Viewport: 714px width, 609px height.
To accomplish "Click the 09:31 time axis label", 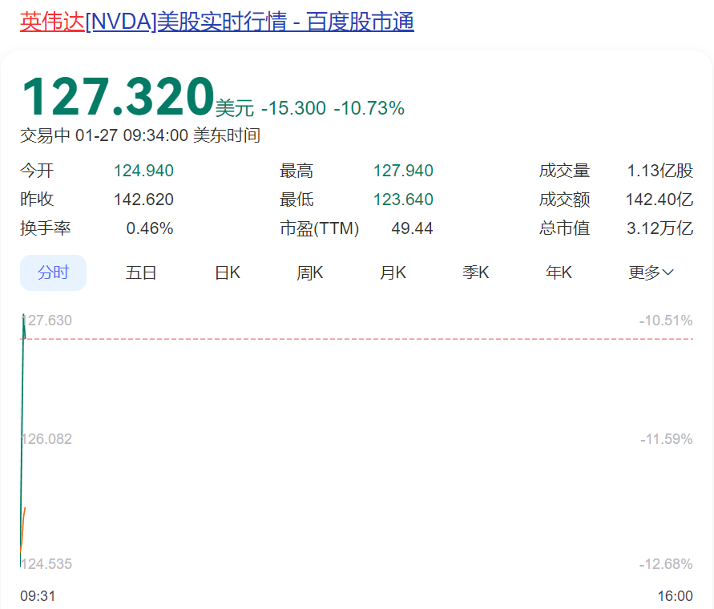I will tap(38, 596).
